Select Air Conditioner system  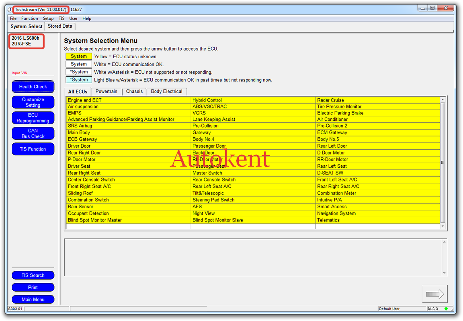pos(378,120)
